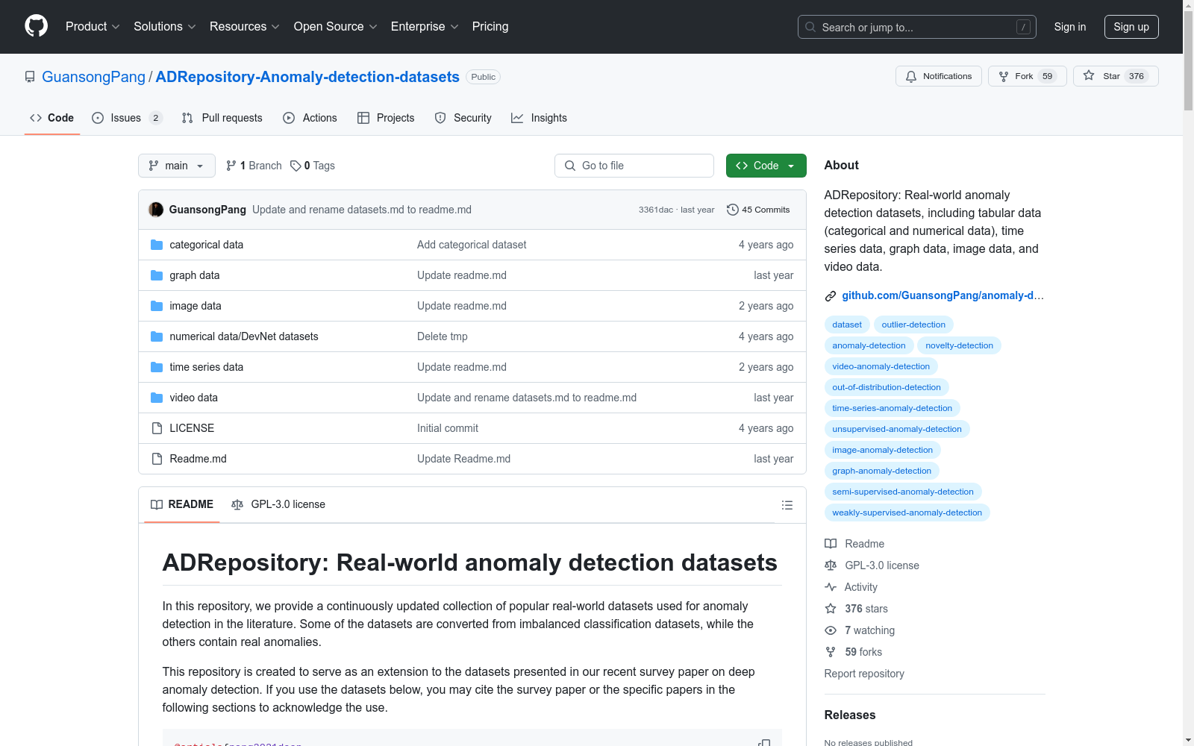Switch to the Actions tab
This screenshot has width=1194, height=746.
[310, 118]
